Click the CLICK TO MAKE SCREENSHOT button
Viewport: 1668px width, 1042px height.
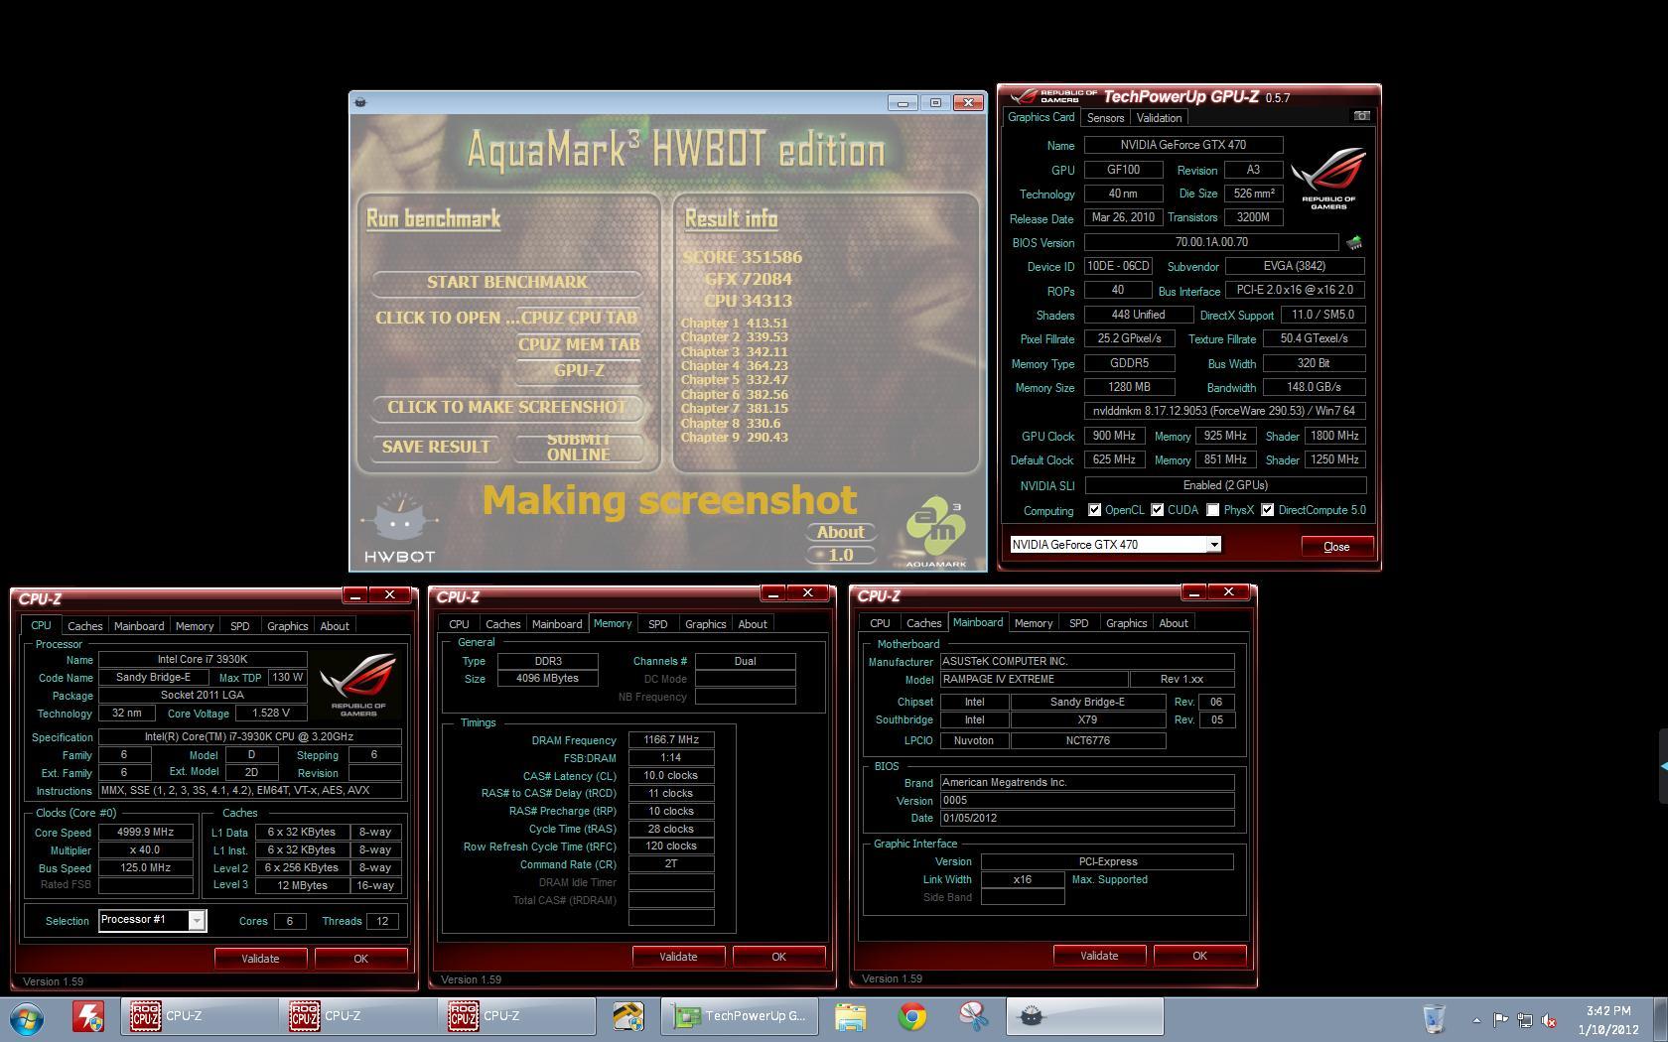point(507,407)
